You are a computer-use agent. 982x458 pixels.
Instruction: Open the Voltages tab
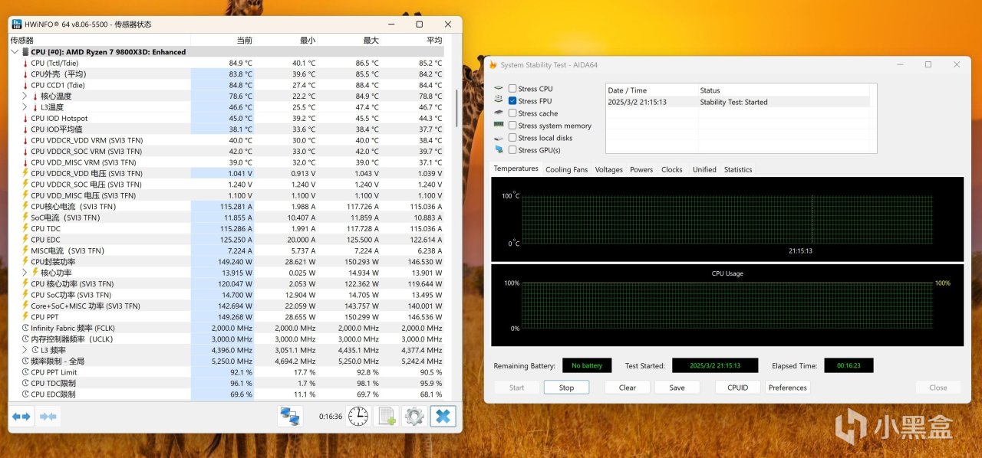[609, 169]
